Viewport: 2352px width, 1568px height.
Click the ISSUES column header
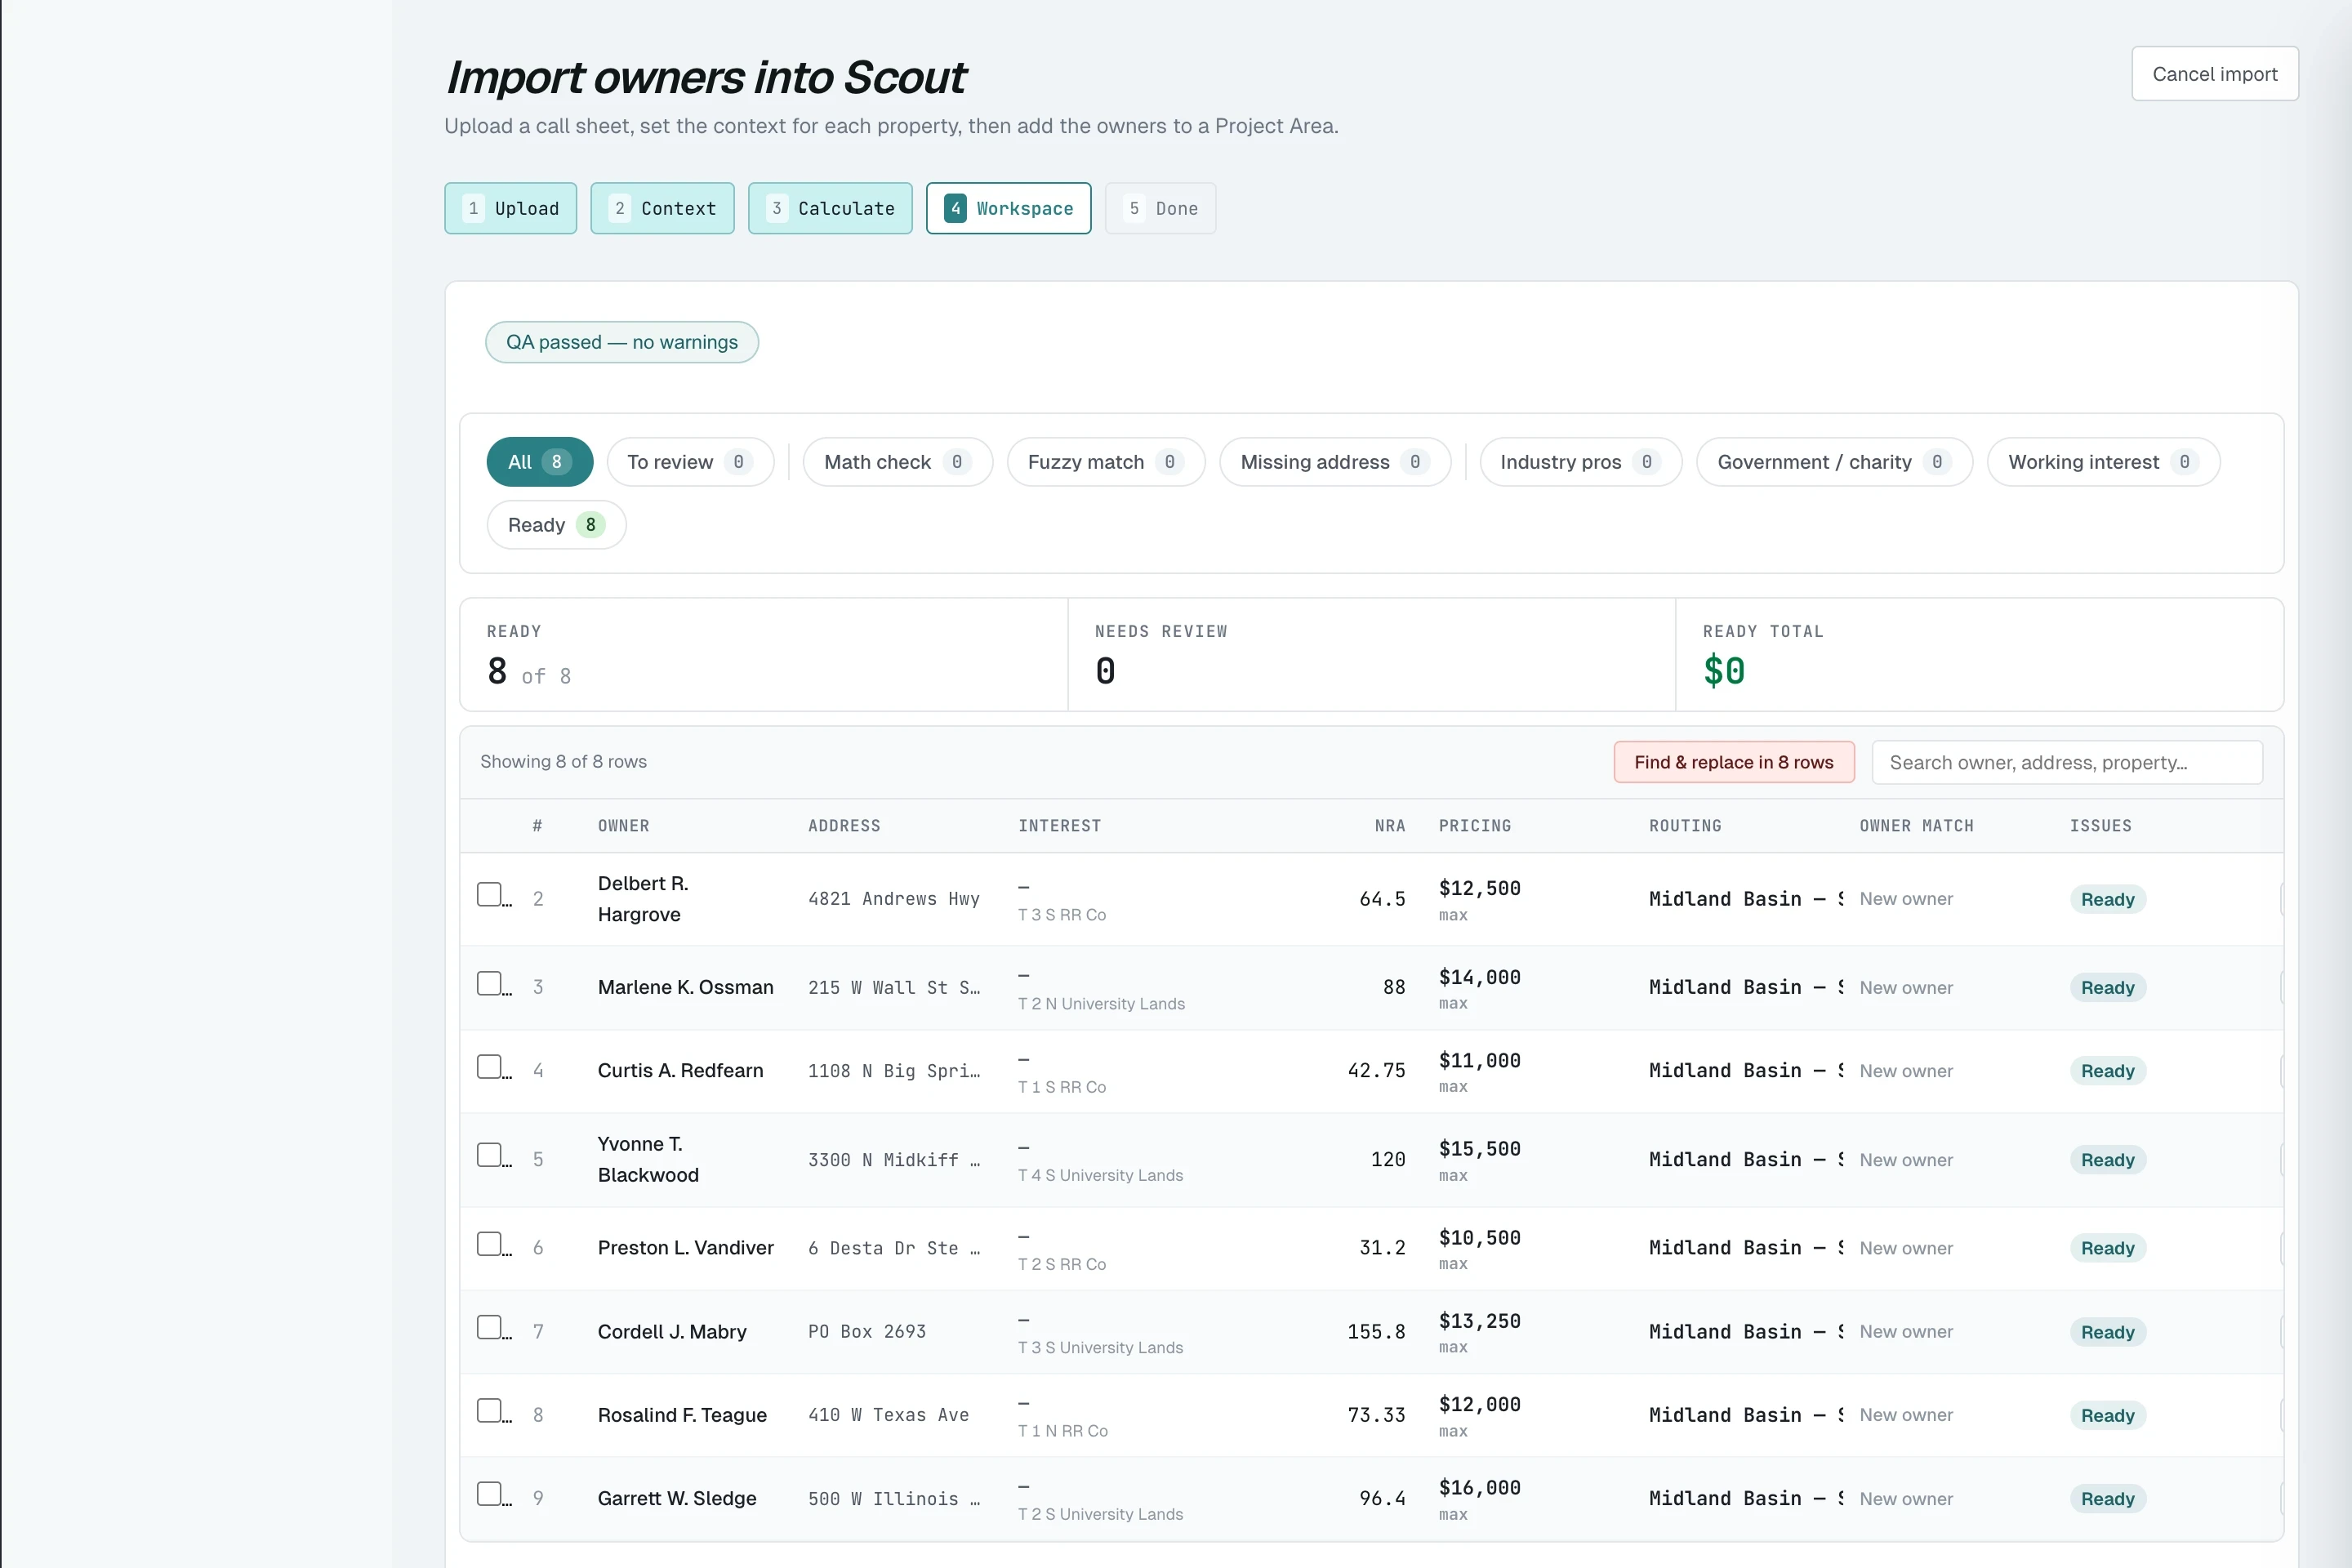pos(2100,826)
